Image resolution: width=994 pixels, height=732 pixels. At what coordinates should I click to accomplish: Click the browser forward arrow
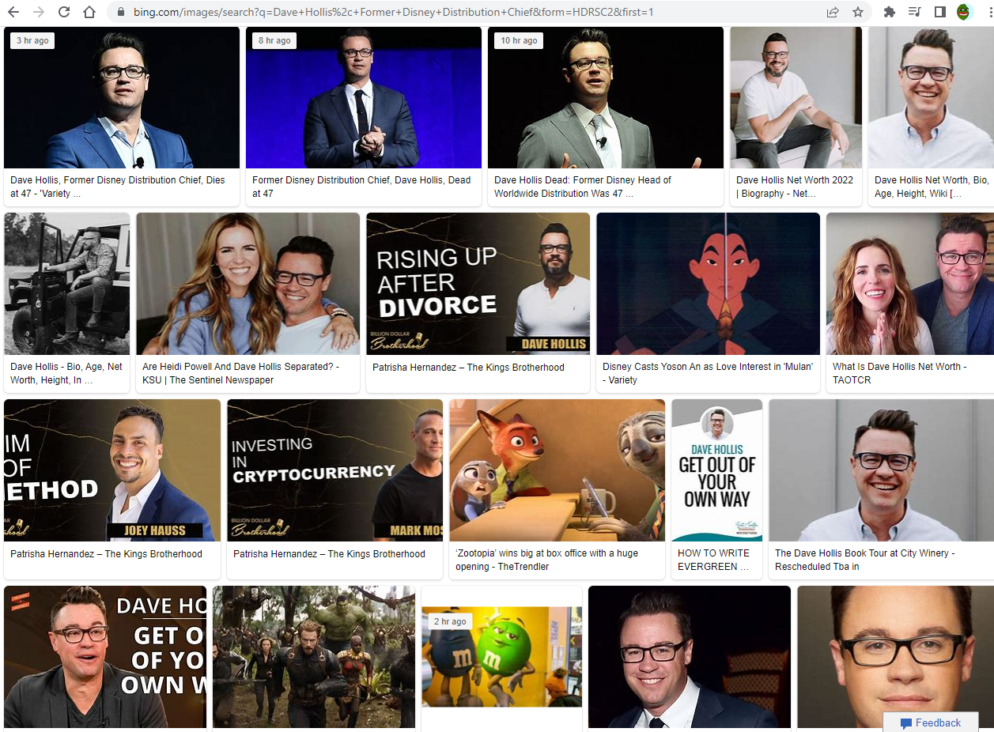coord(39,12)
